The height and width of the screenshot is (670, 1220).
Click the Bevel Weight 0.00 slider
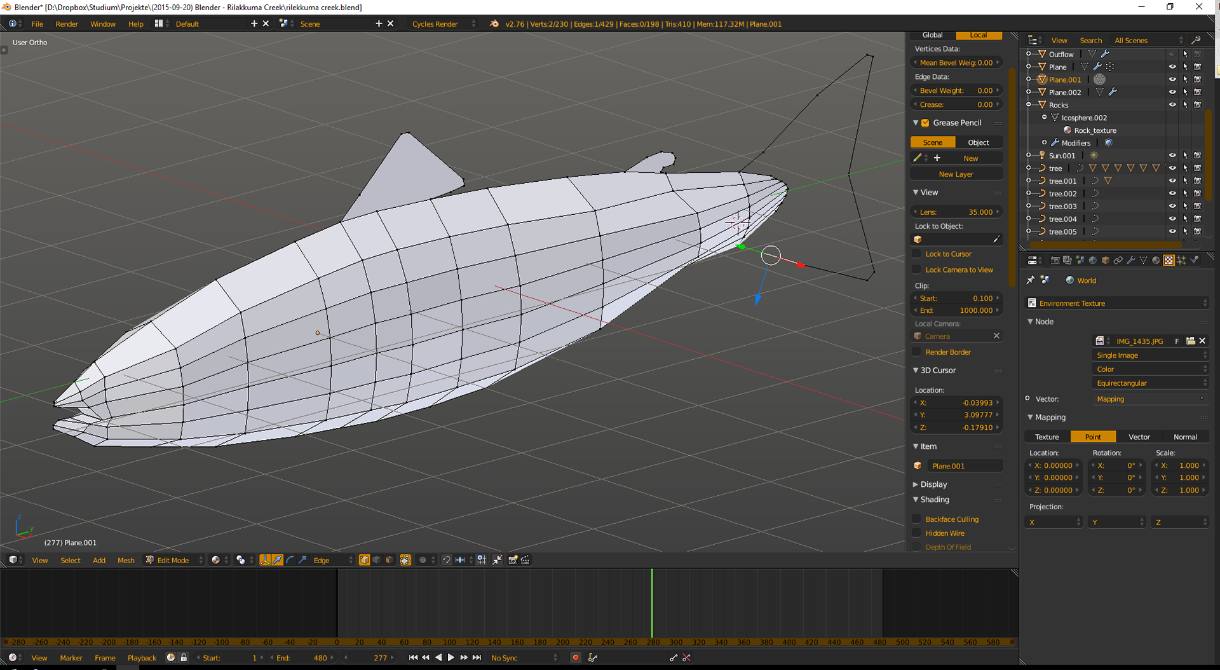coord(956,90)
